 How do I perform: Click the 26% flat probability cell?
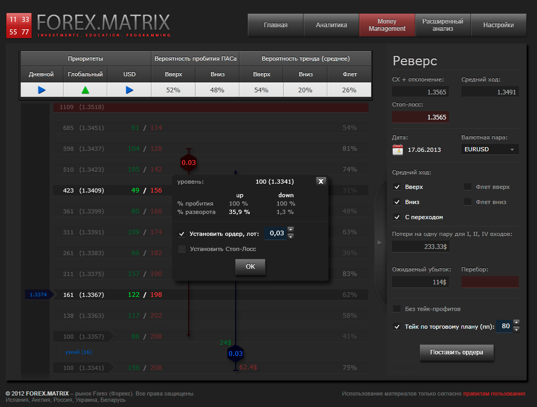coord(349,90)
